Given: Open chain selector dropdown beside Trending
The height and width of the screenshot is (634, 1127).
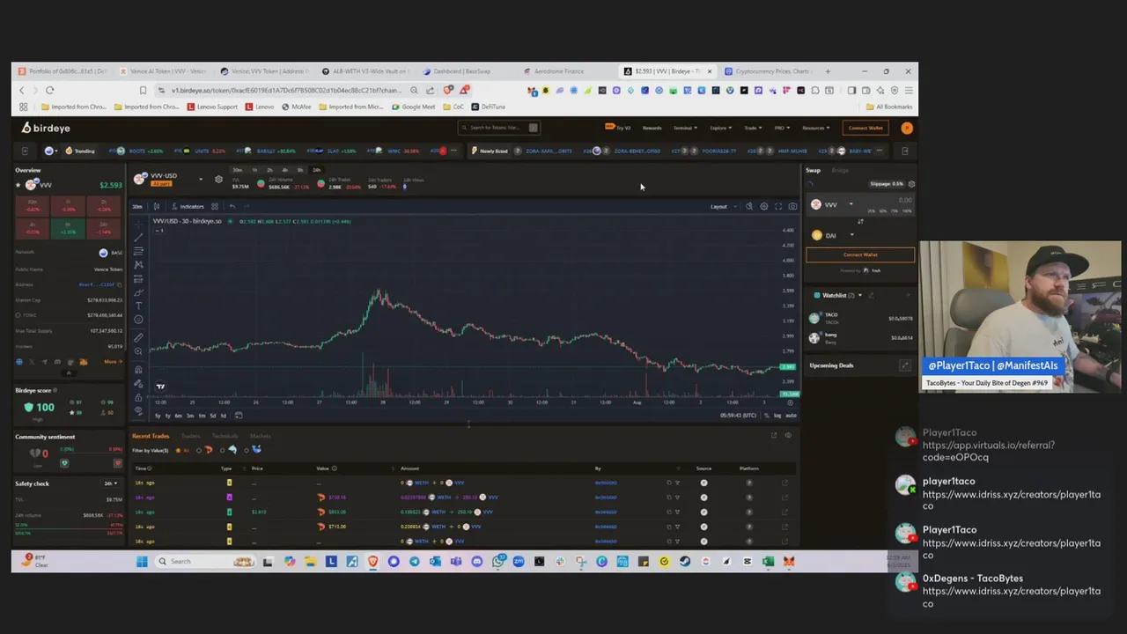Looking at the screenshot, I should (53, 151).
